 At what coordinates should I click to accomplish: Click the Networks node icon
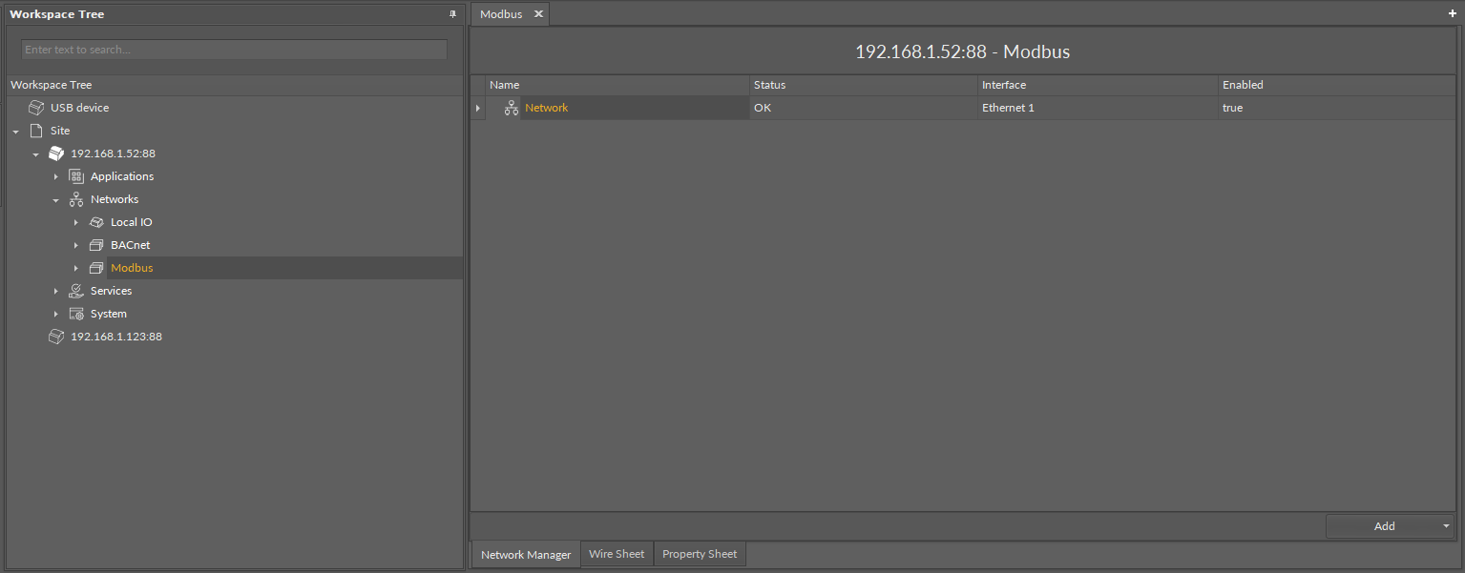point(76,199)
